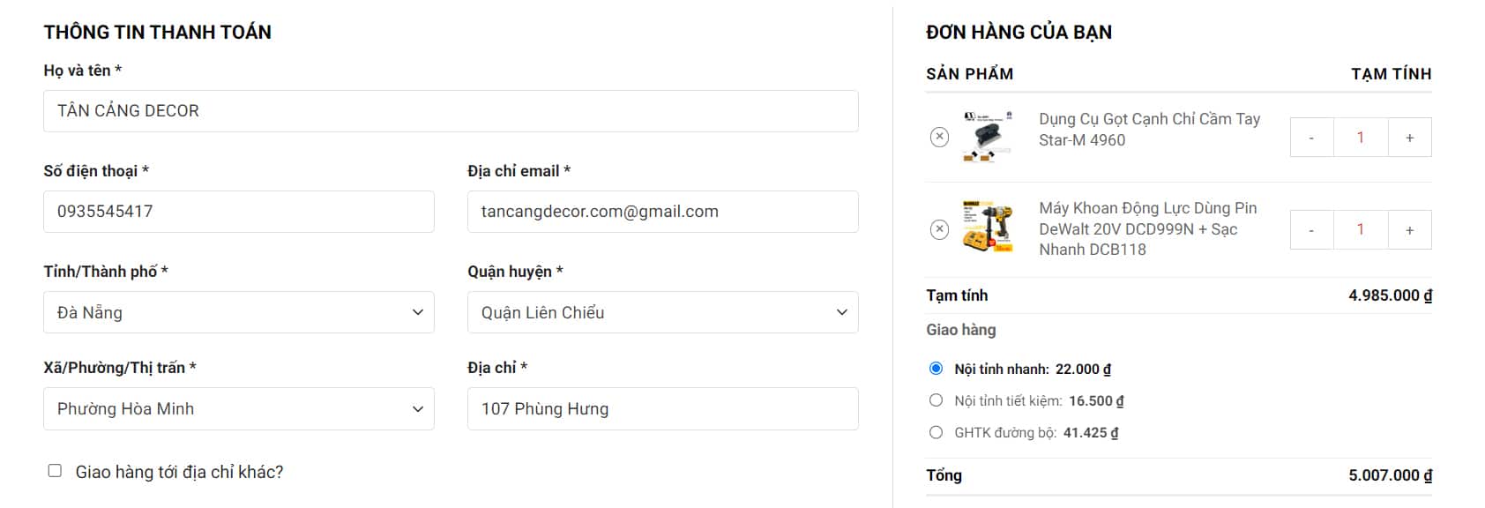Choose Nội tỉnh tiết kiệm shipping
This screenshot has height=508, width=1485.
[x=937, y=400]
